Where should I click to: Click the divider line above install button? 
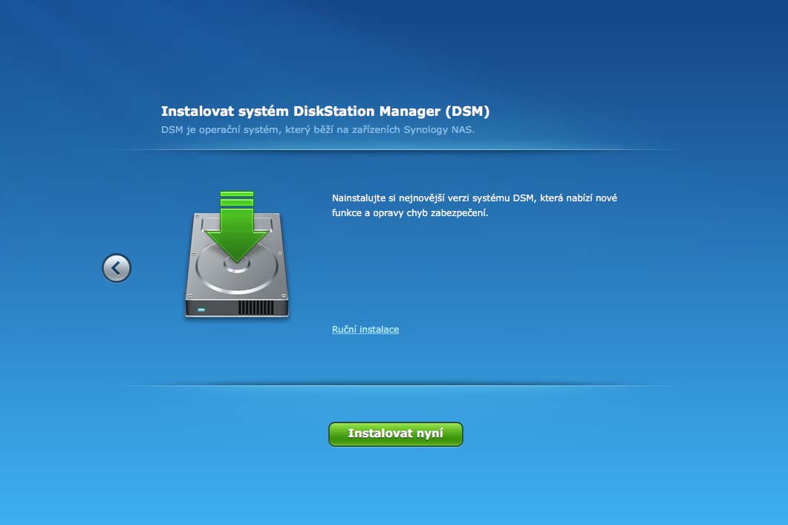(x=395, y=385)
